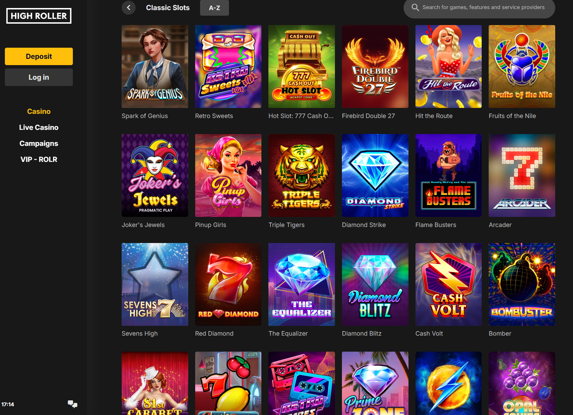Screen dimensions: 573x415
Task: Toggle A-Z sorting
Action: (214, 8)
